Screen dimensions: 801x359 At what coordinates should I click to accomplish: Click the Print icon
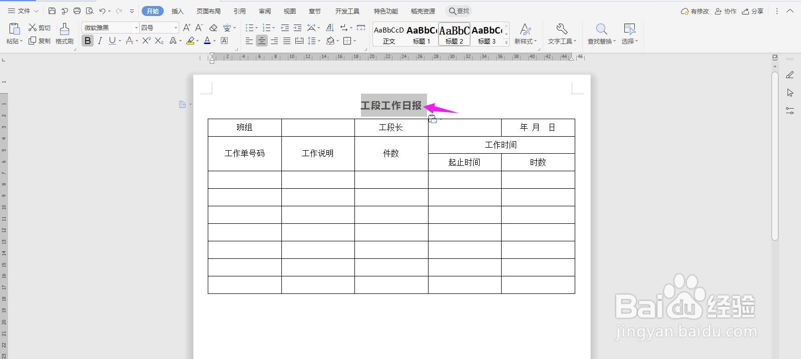click(77, 11)
